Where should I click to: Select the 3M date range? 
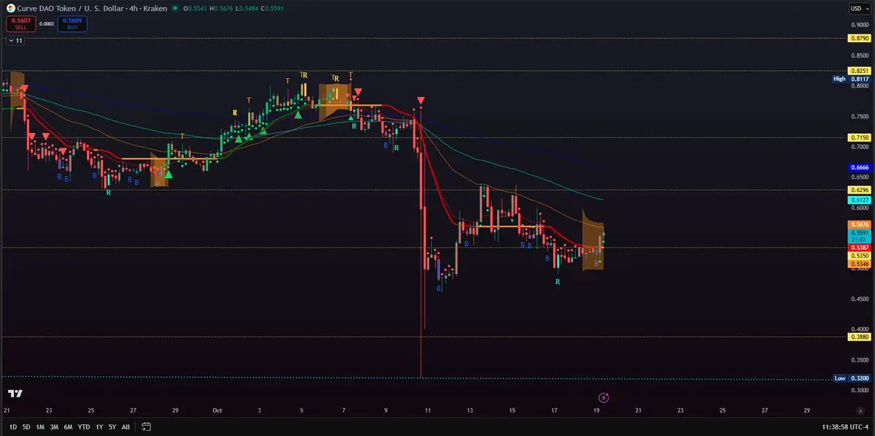click(54, 427)
